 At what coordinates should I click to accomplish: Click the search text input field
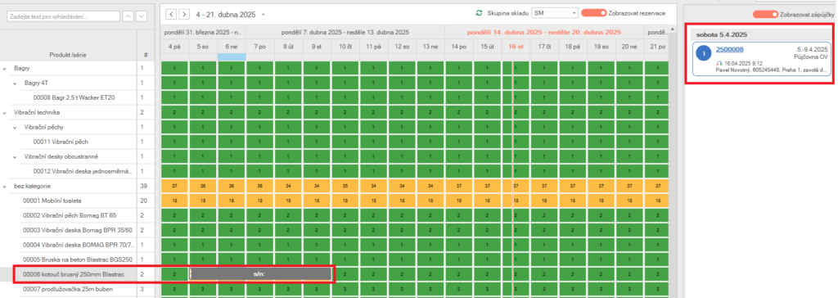click(63, 16)
